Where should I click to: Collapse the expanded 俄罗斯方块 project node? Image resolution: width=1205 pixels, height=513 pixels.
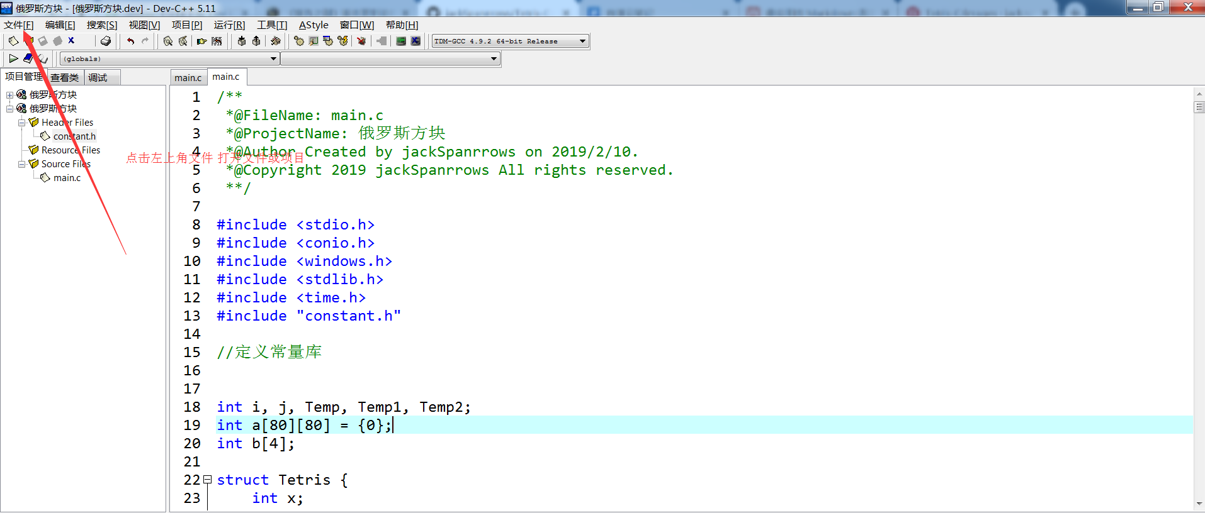pos(9,109)
